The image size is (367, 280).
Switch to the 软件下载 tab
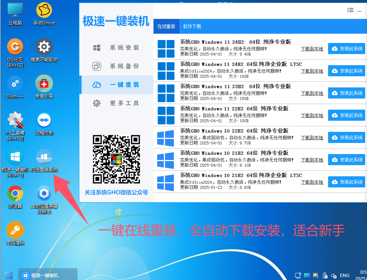click(x=192, y=26)
